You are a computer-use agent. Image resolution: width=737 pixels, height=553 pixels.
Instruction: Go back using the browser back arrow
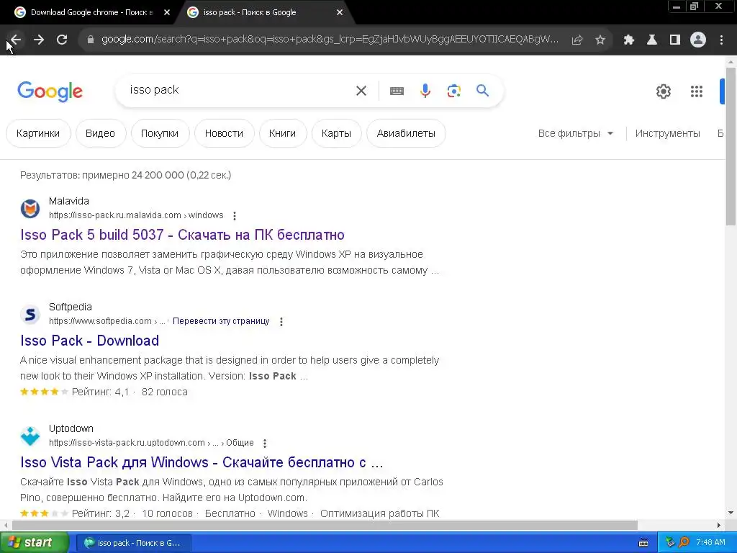point(16,40)
